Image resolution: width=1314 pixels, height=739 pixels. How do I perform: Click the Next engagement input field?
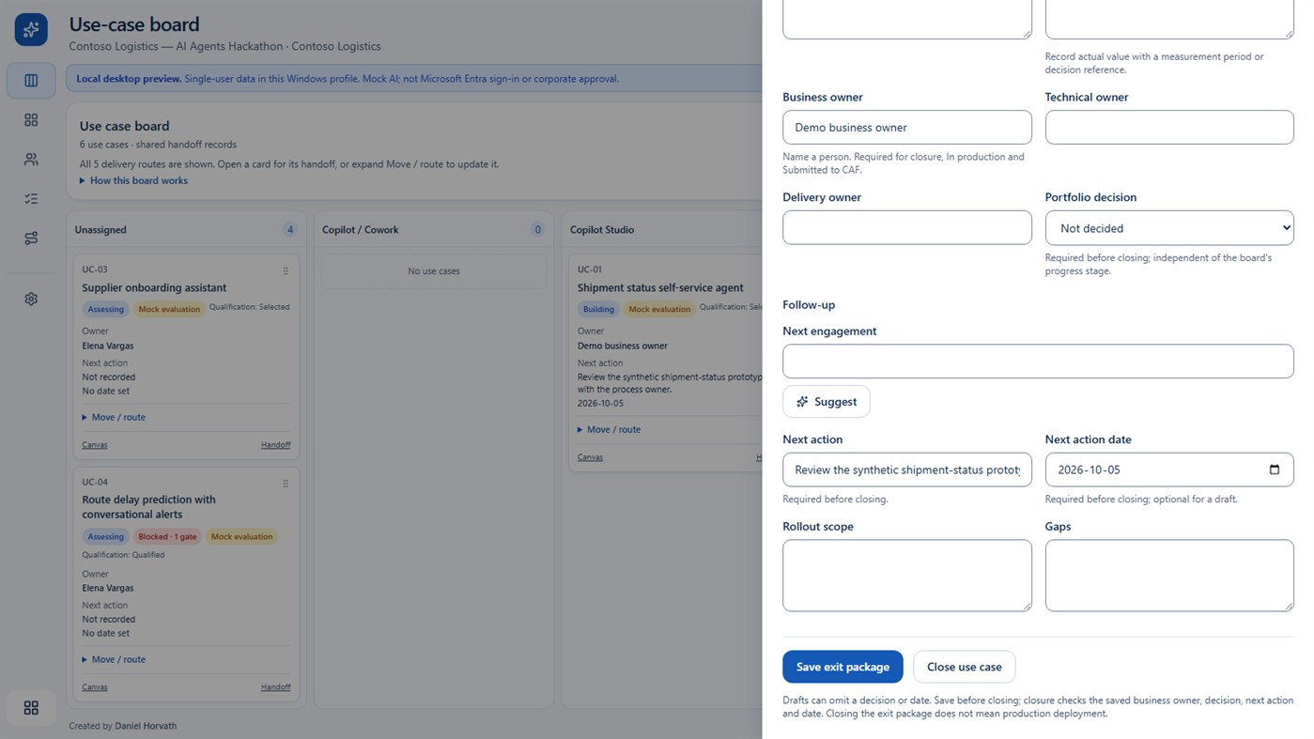click(x=1038, y=362)
